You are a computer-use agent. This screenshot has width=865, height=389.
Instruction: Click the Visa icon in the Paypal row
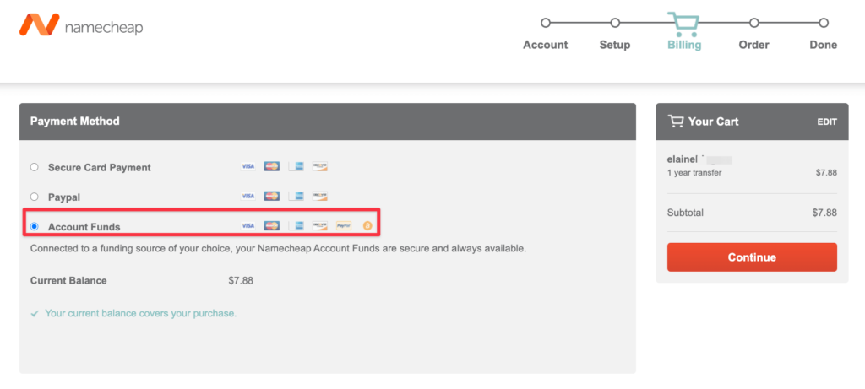[248, 196]
